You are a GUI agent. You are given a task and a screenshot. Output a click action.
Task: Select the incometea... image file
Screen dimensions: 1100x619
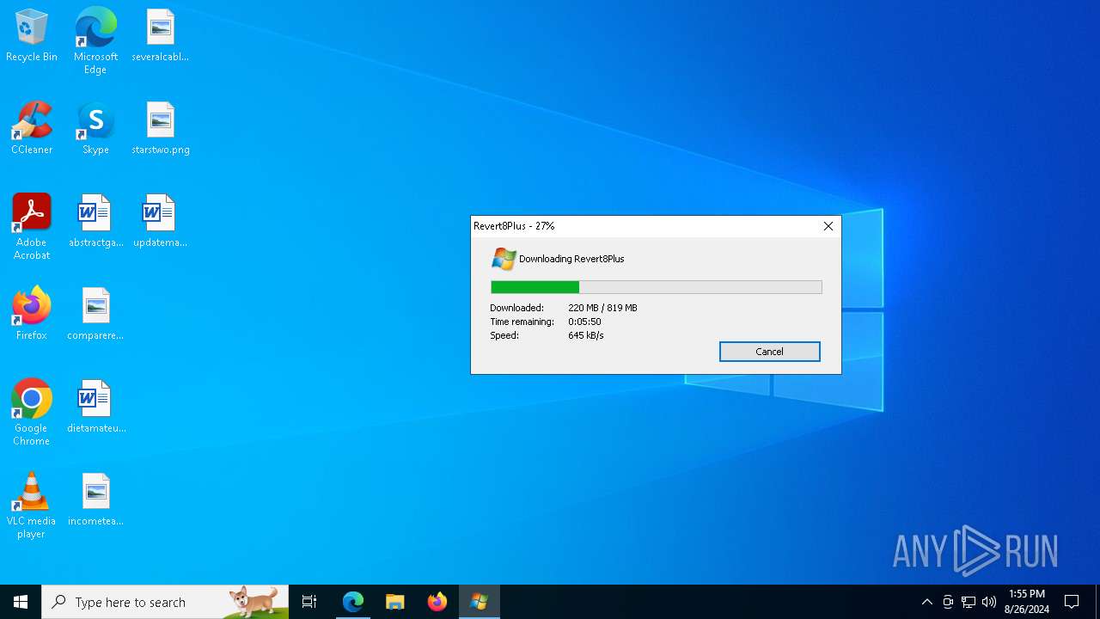[95, 500]
